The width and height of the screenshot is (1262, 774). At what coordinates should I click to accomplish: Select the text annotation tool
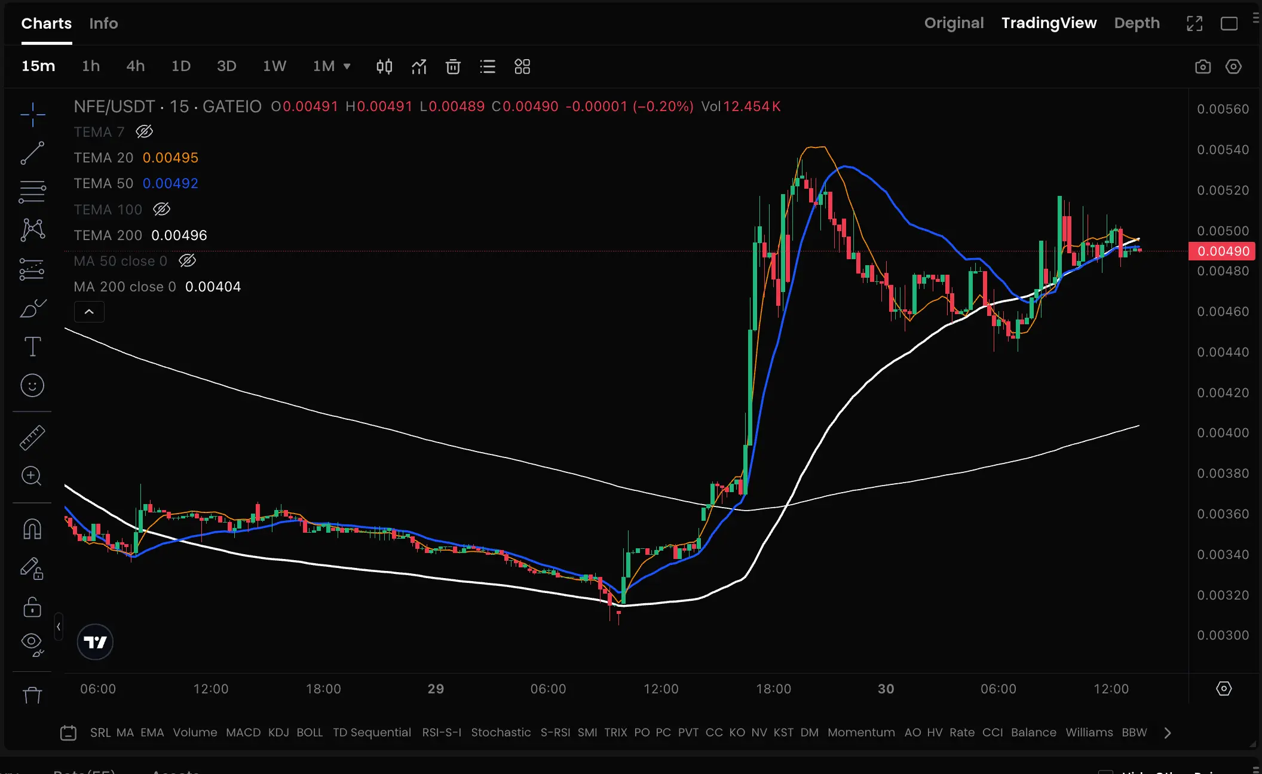point(32,347)
